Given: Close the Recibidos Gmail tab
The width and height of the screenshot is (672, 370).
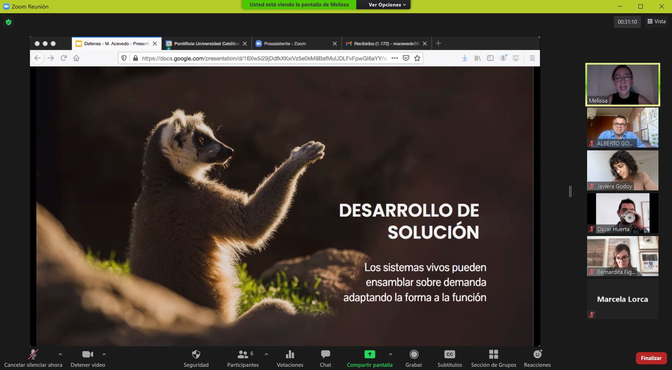Looking at the screenshot, I should (x=424, y=44).
